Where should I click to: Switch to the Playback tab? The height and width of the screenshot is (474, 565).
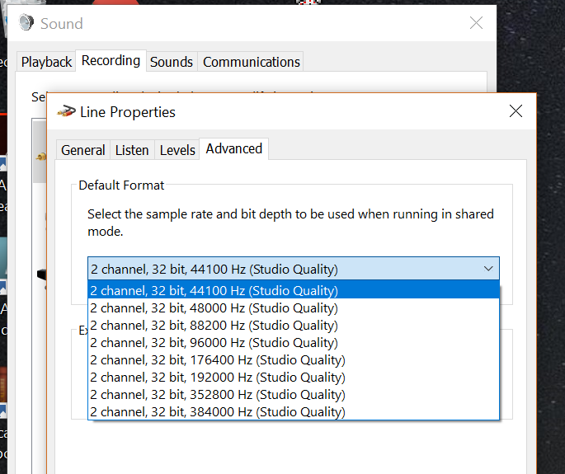point(46,62)
